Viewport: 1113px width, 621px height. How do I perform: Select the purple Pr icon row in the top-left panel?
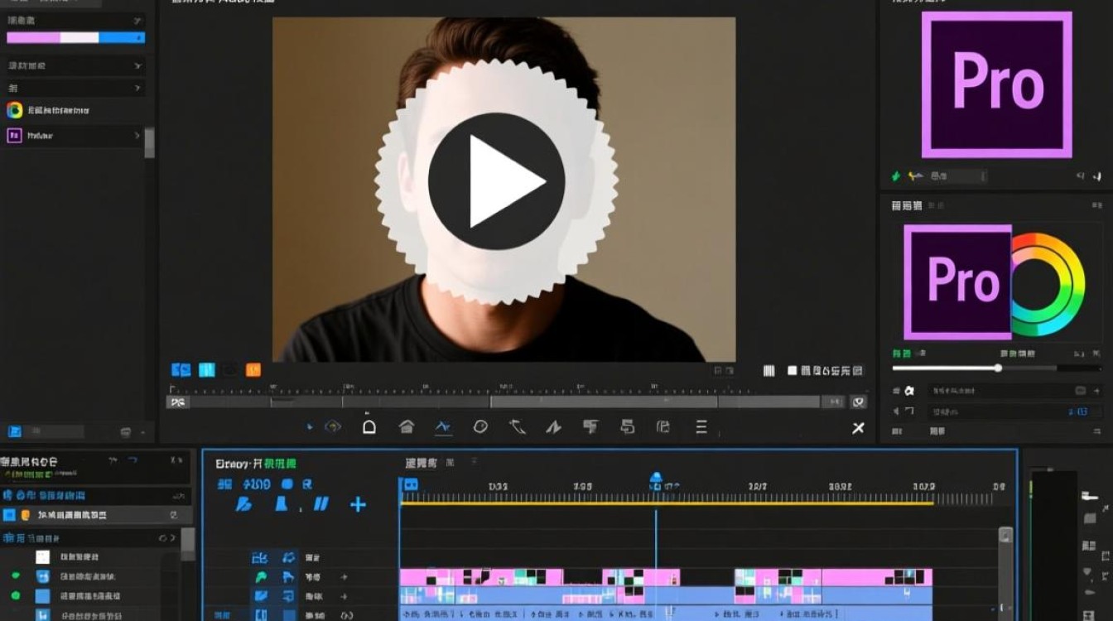point(75,135)
